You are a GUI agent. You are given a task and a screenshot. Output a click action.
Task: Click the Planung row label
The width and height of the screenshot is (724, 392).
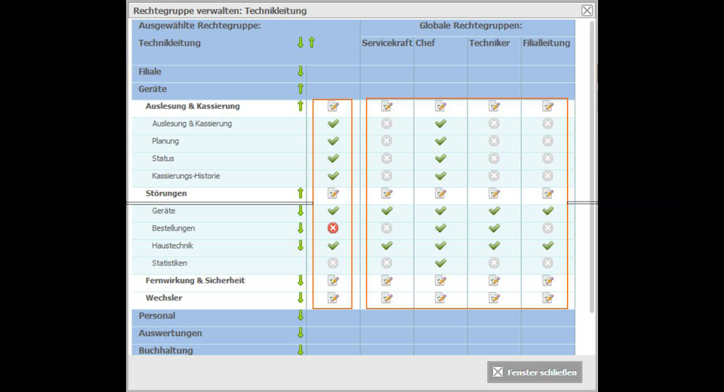pos(165,140)
